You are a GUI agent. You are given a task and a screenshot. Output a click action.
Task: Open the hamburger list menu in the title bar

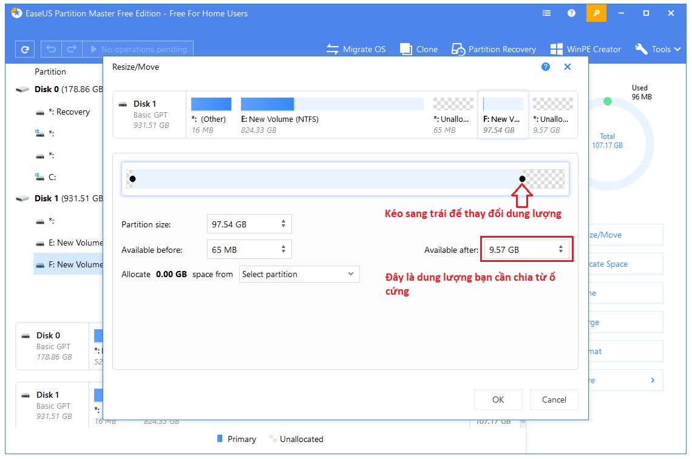tap(546, 13)
